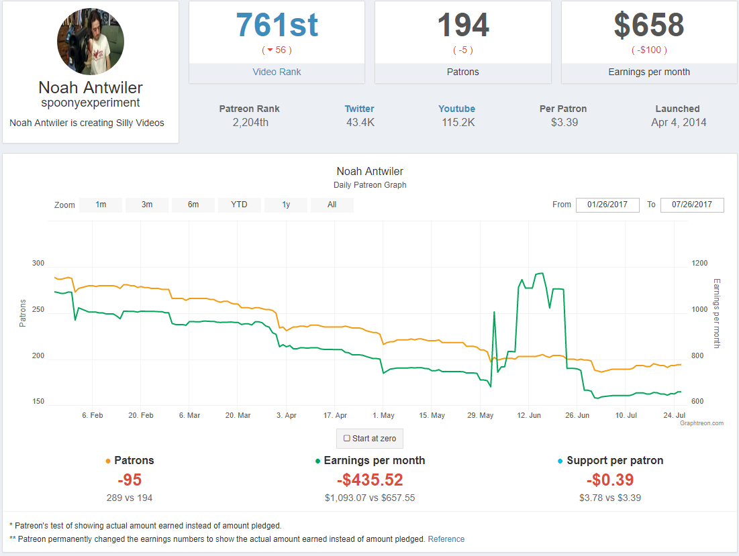Zoom the graph to 6m
The height and width of the screenshot is (556, 739).
(193, 205)
